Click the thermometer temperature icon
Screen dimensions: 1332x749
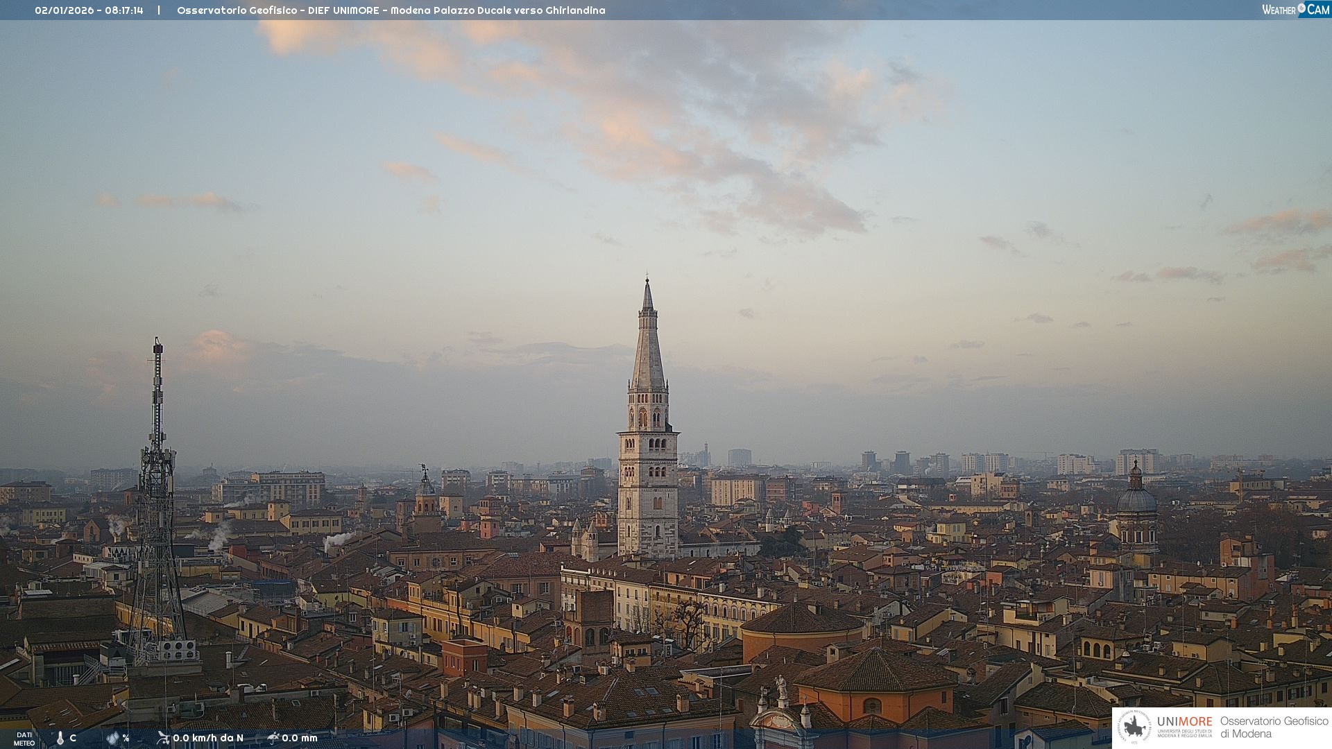(60, 739)
